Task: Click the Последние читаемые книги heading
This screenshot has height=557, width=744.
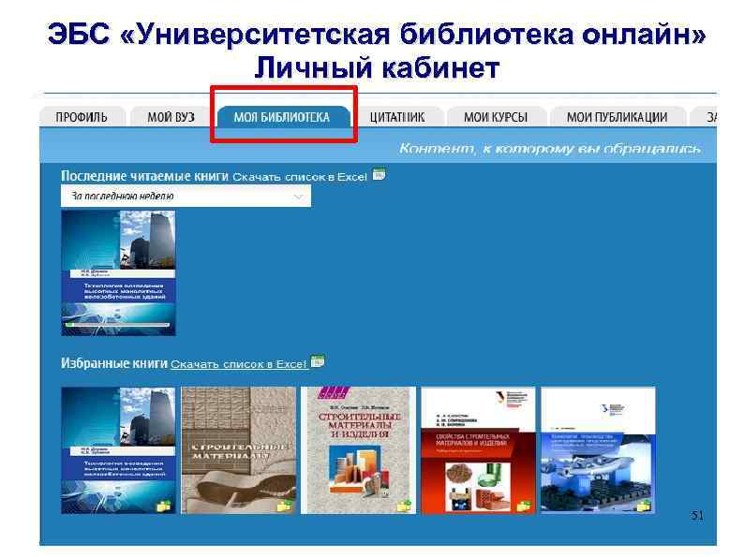Action: [x=144, y=176]
